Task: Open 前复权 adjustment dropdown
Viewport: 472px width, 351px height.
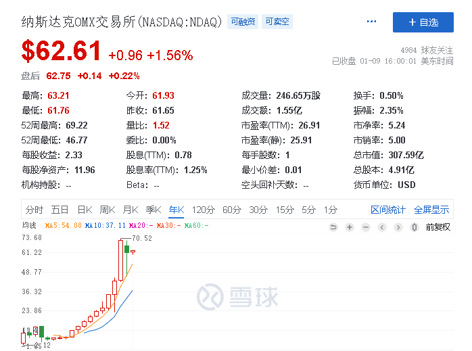Action: pyautogui.click(x=438, y=227)
